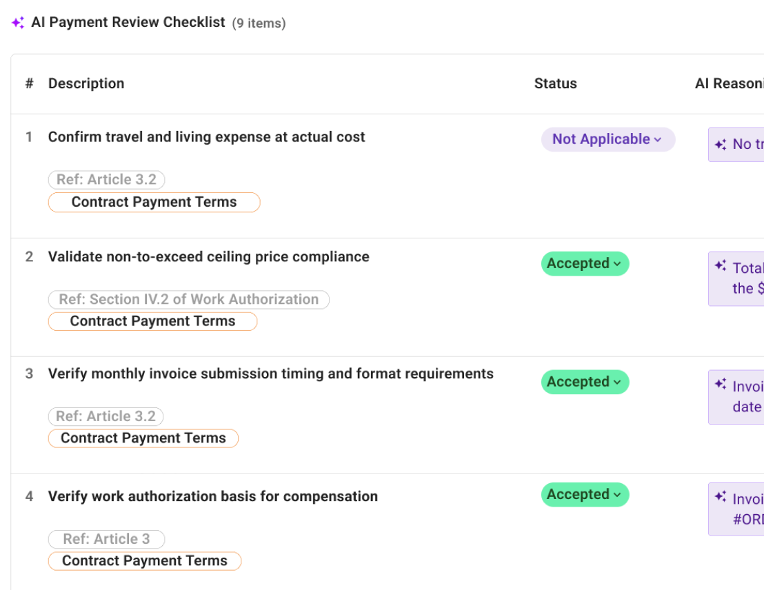This screenshot has width=764, height=590.
Task: Expand the 'Accepted' status for invoice timing item
Action: (x=585, y=382)
